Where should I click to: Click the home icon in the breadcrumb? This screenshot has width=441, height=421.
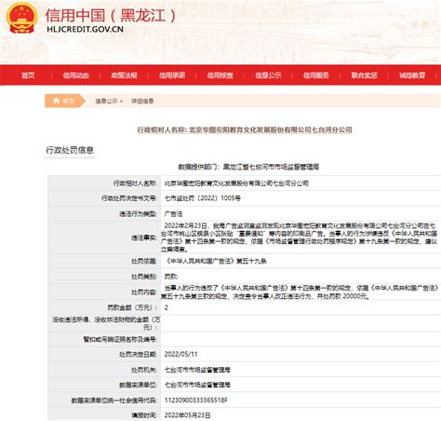pyautogui.click(x=57, y=101)
